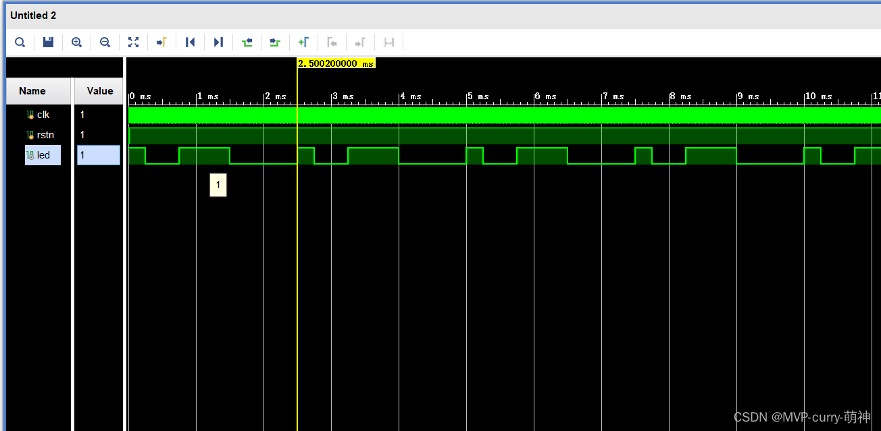The image size is (881, 431).
Task: Click the 1 ms ruler label
Action: 208,96
